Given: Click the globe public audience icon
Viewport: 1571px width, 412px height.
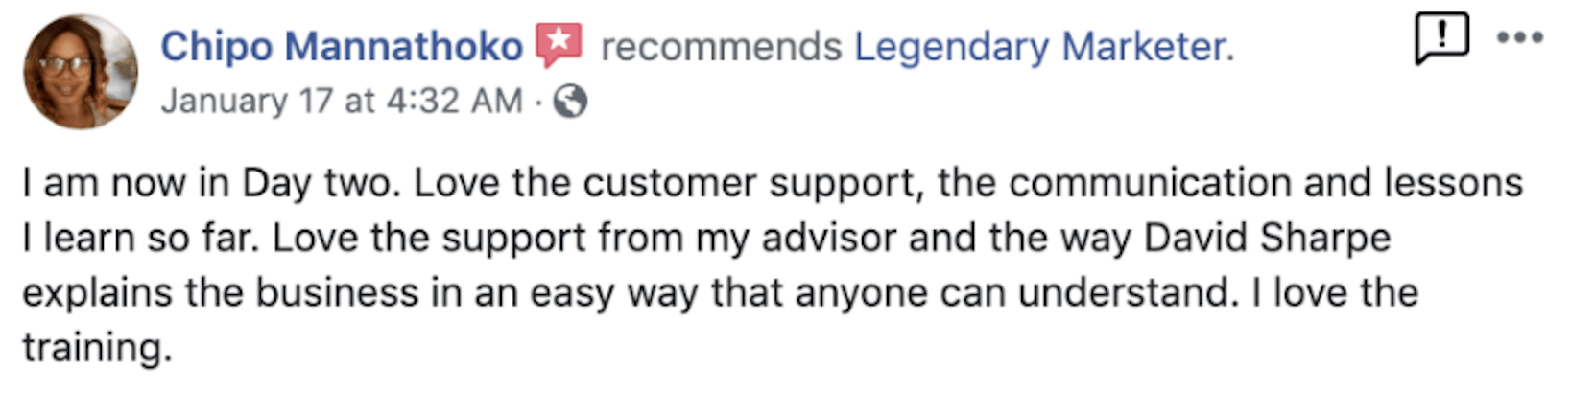Looking at the screenshot, I should click(570, 101).
